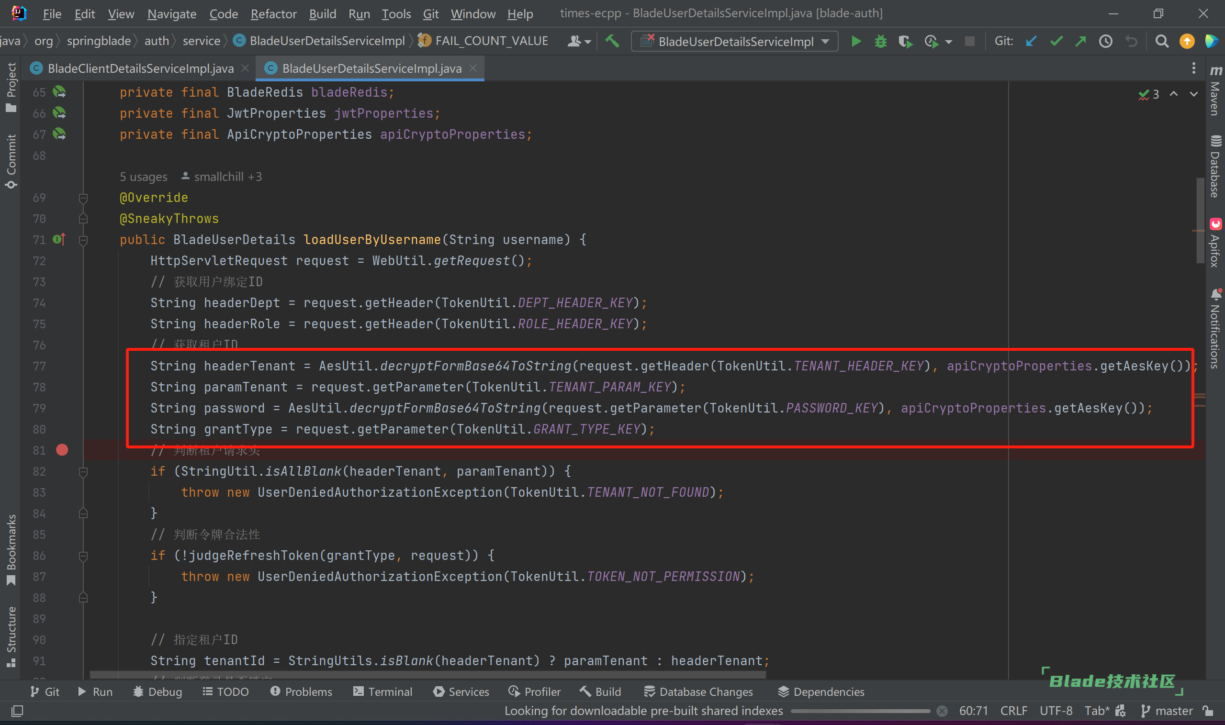This screenshot has width=1225, height=725.
Task: Click Git Commit checkmark icon
Action: tap(1056, 41)
